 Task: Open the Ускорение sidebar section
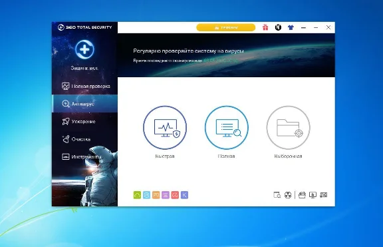[x=84, y=121]
